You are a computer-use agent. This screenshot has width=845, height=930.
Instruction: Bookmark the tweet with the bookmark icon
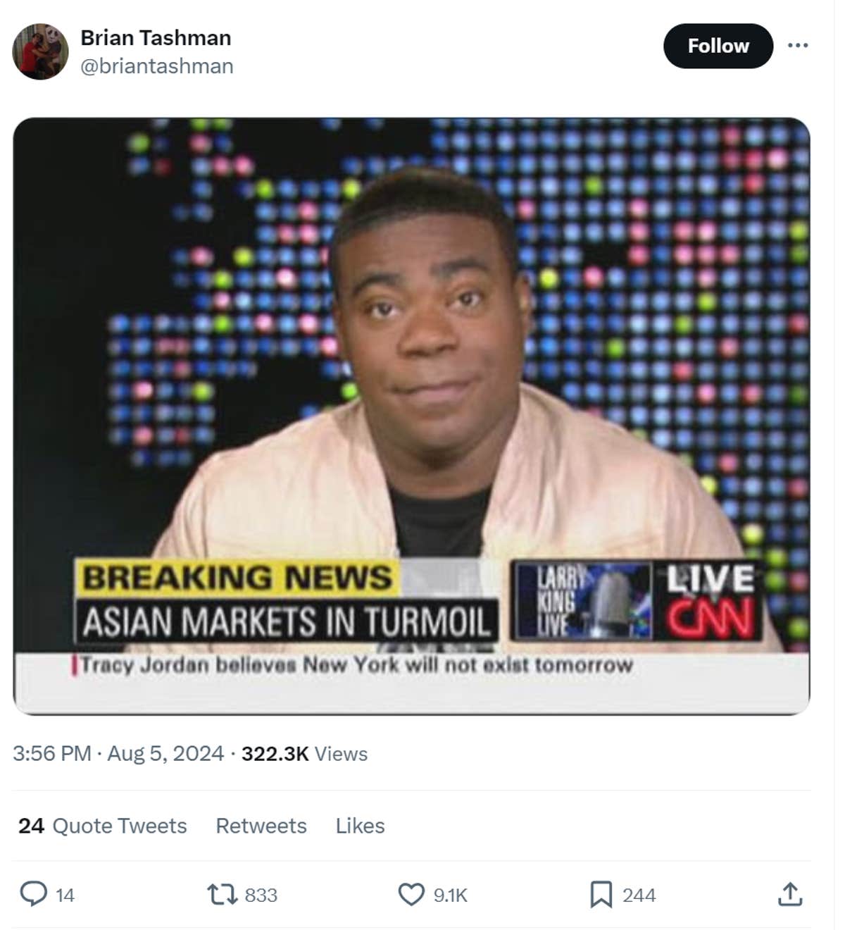[601, 895]
